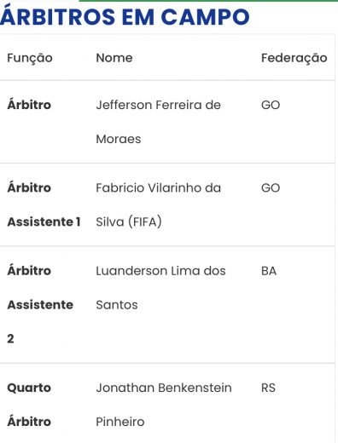Viewport: 338px width, 443px height.
Task: Click GO federation for Fabricio Vilarinho
Action: (271, 188)
